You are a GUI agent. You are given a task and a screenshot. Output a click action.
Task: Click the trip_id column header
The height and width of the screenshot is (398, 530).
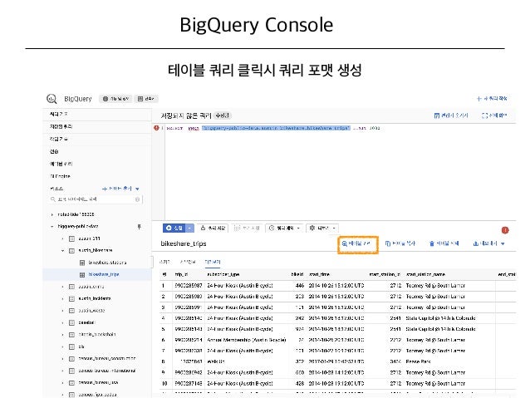coord(181,274)
